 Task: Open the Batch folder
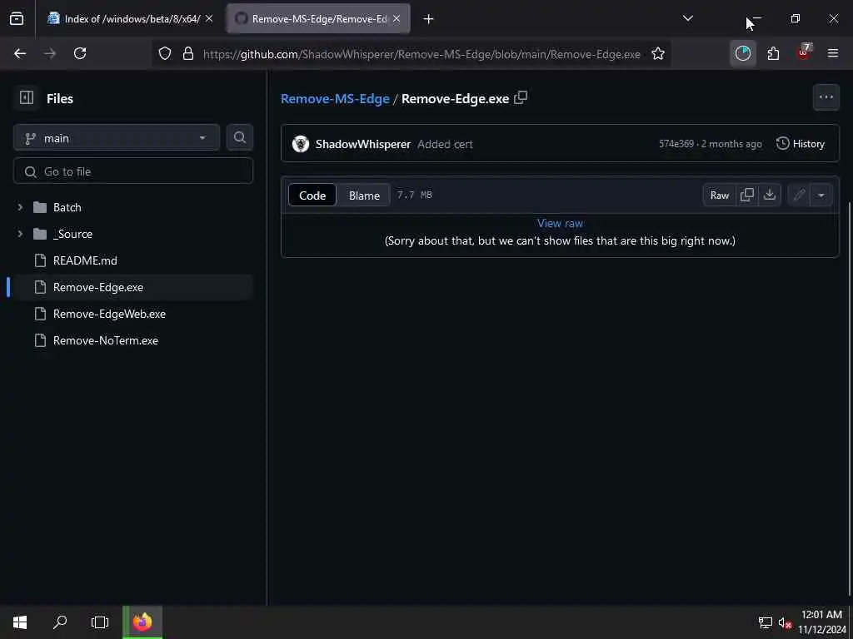(x=67, y=207)
